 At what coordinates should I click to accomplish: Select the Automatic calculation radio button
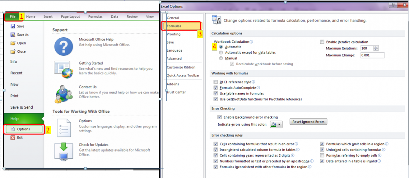coord(221,47)
